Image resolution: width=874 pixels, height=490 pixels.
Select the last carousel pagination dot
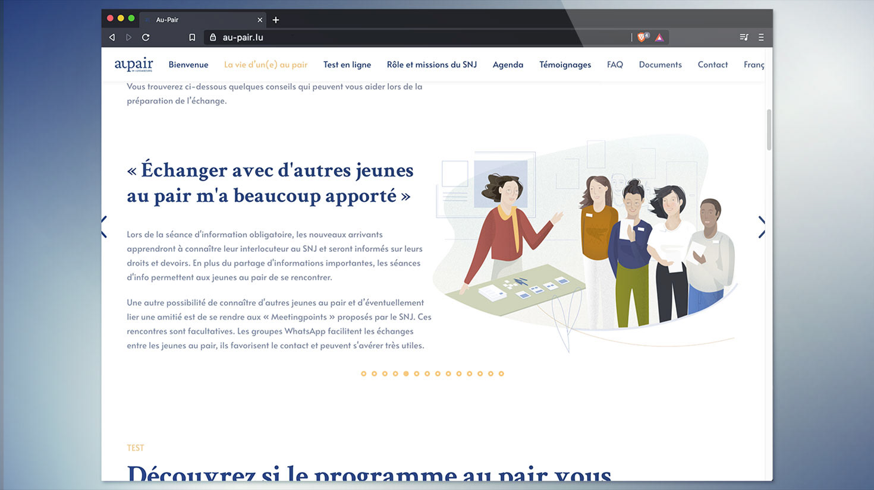[501, 374]
